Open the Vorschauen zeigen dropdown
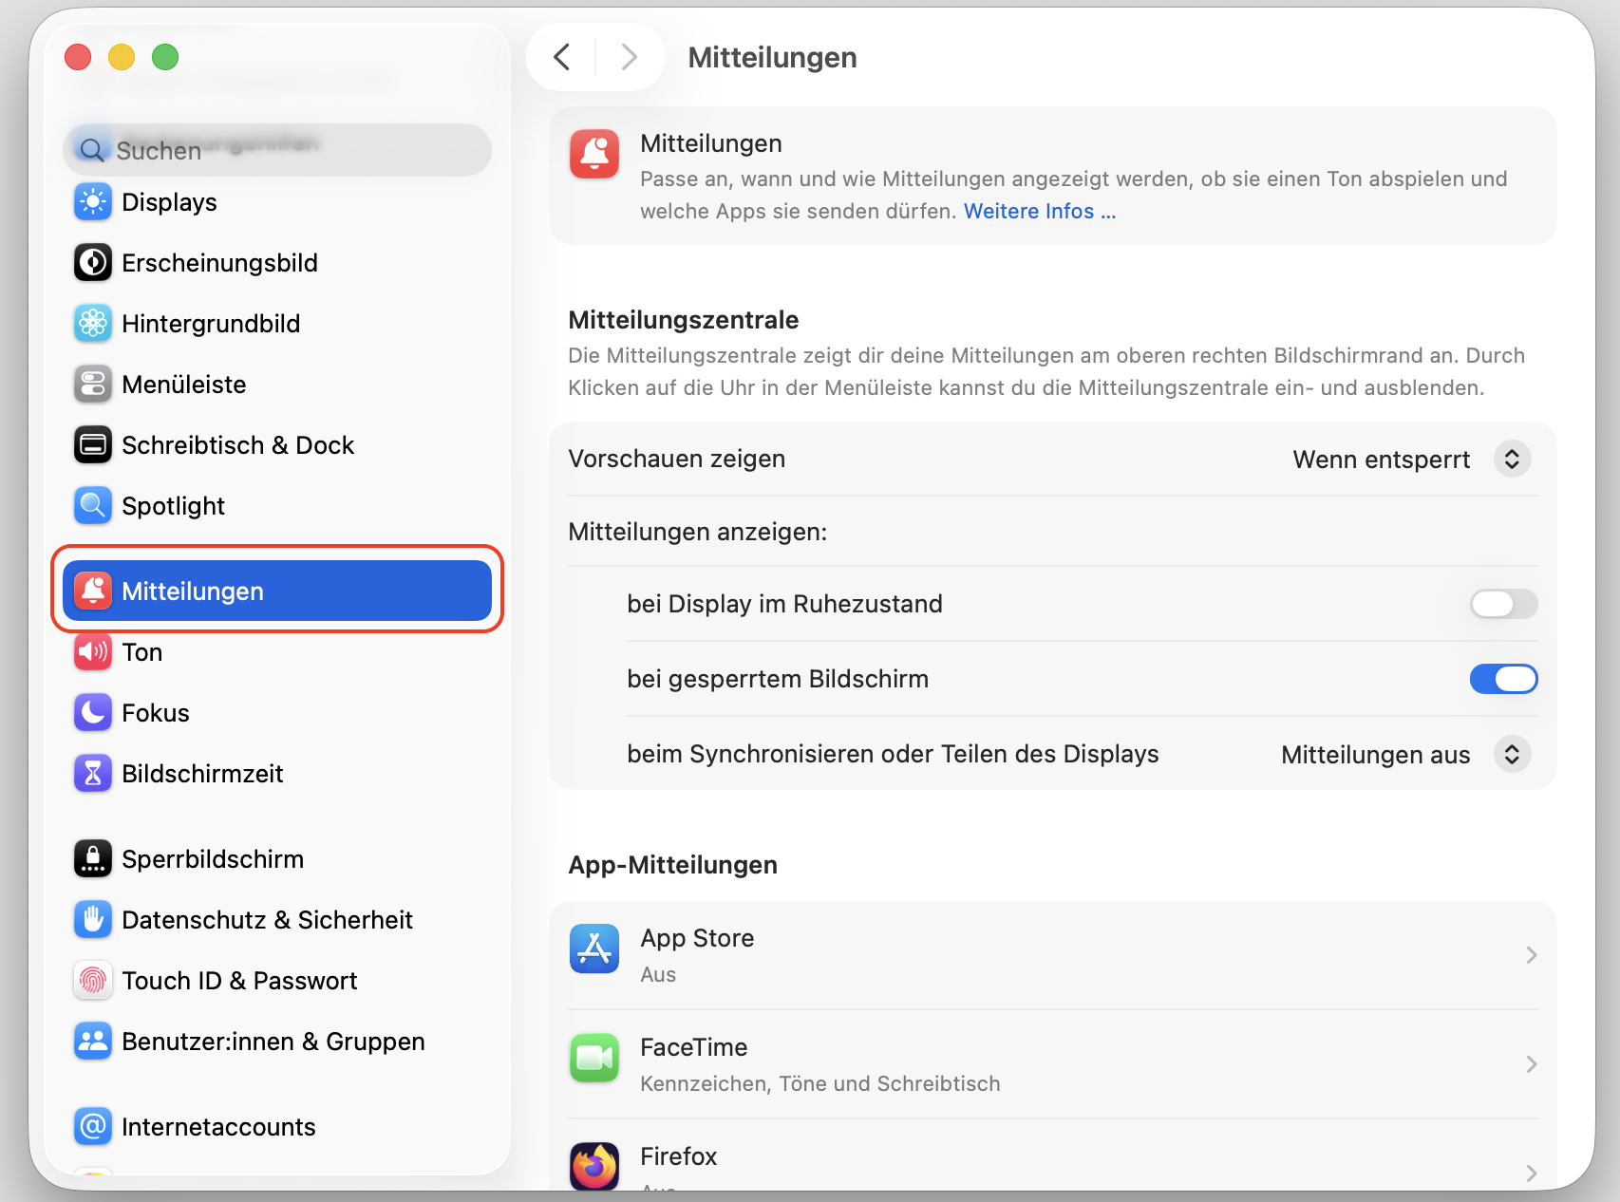Image resolution: width=1620 pixels, height=1202 pixels. 1512,460
